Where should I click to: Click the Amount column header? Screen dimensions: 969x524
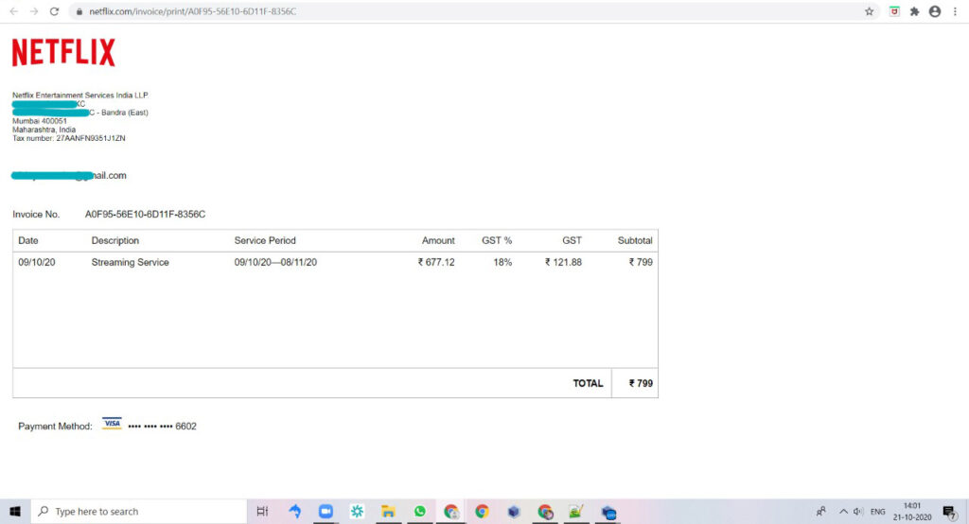pos(438,240)
